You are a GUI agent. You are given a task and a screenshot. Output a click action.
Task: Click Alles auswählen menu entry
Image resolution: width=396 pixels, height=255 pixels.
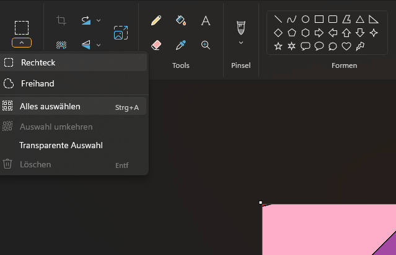[x=50, y=107]
